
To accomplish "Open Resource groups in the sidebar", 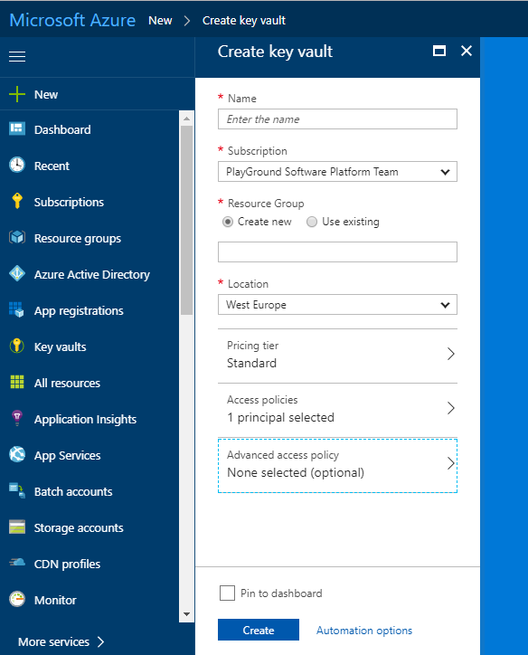I will (x=78, y=239).
